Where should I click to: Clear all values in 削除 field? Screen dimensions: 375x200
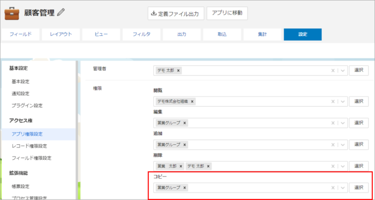[333, 166]
